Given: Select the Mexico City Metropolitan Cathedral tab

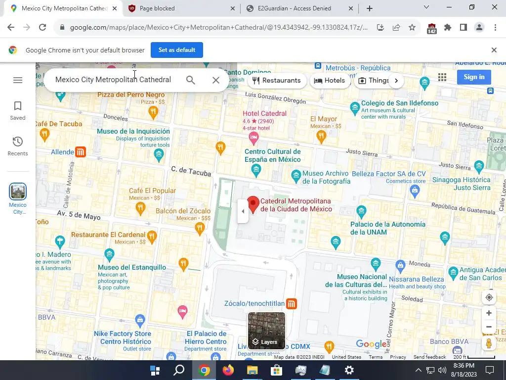Looking at the screenshot, I should point(64,8).
